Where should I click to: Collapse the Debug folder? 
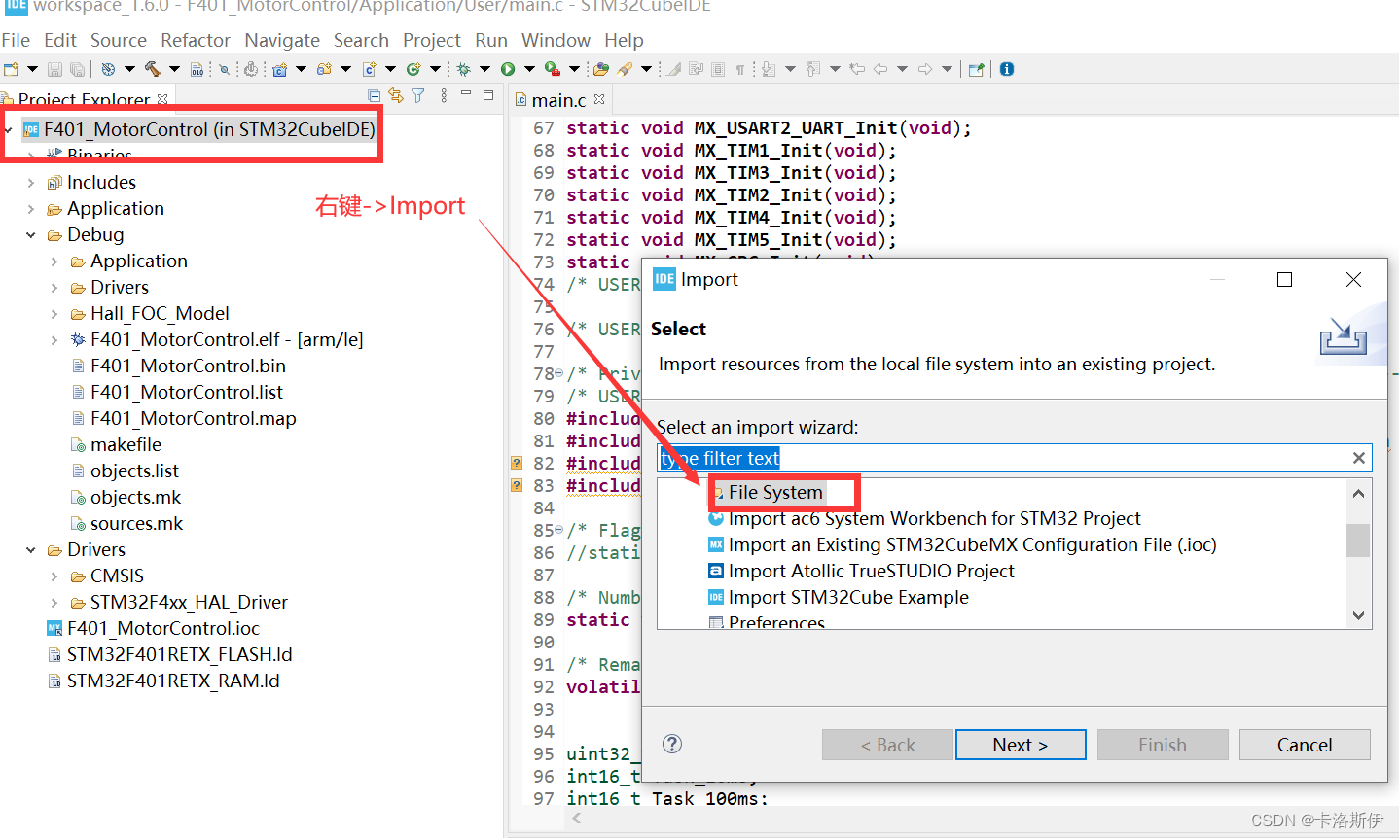31,235
